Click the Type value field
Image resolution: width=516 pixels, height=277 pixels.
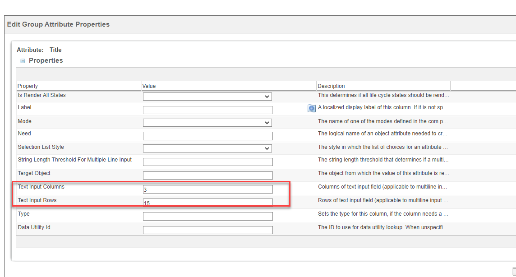(207, 216)
